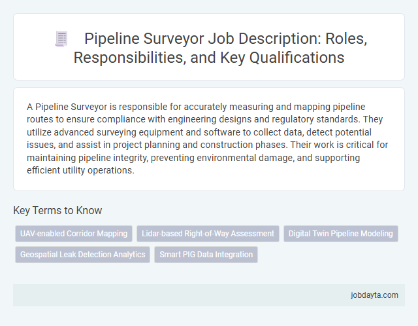
Task: Open the Digital Twin Pipeline Modeling tag
Action: 341,234
